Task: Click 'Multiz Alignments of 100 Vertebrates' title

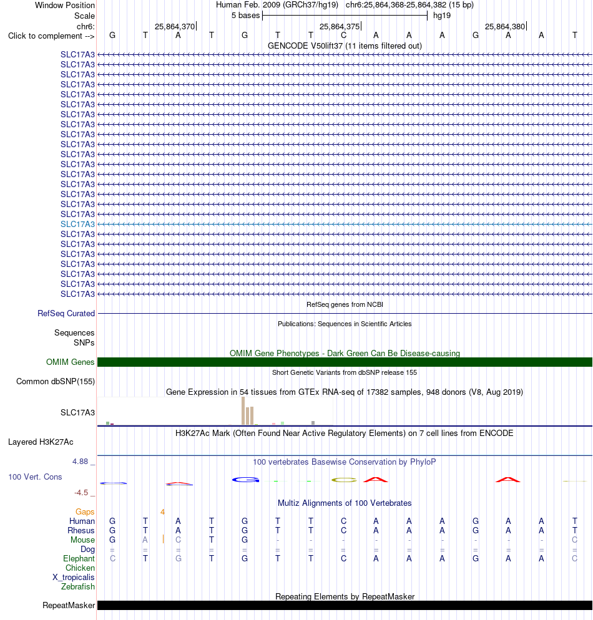Action: click(x=345, y=503)
